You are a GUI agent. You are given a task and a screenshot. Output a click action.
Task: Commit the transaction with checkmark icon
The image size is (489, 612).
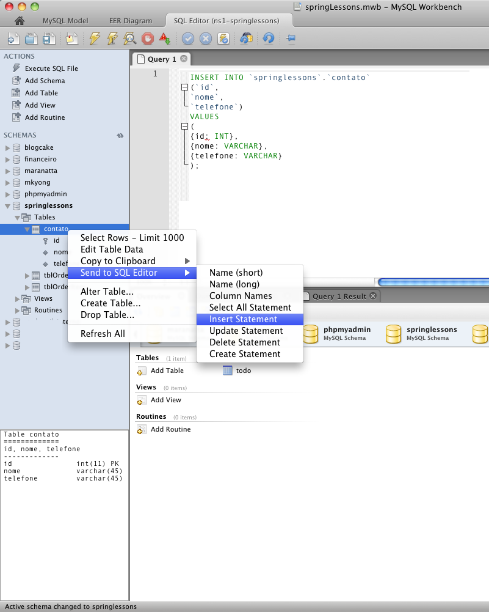188,39
